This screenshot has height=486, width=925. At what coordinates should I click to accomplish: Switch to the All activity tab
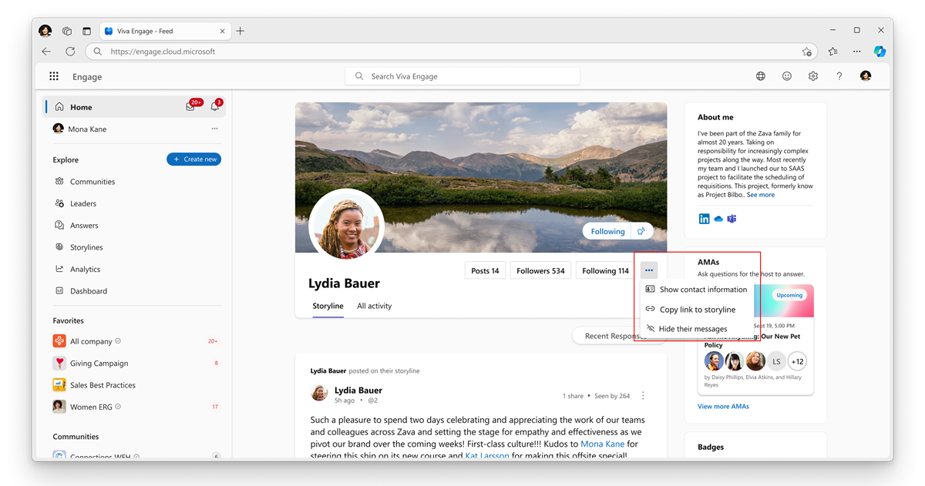coord(374,306)
